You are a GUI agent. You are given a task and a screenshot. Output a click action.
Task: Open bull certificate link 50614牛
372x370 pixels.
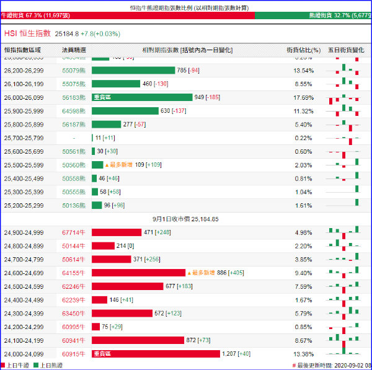(74, 260)
